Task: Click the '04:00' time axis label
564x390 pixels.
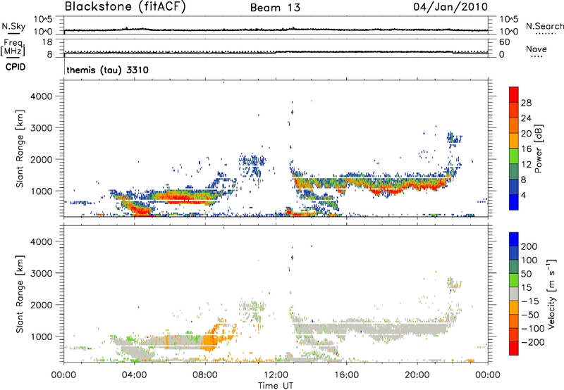Action: pyautogui.click(x=134, y=375)
